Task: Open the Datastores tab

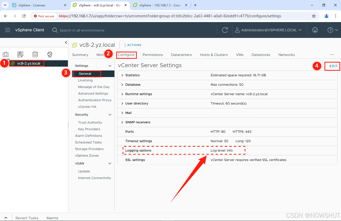Action: (x=261, y=55)
